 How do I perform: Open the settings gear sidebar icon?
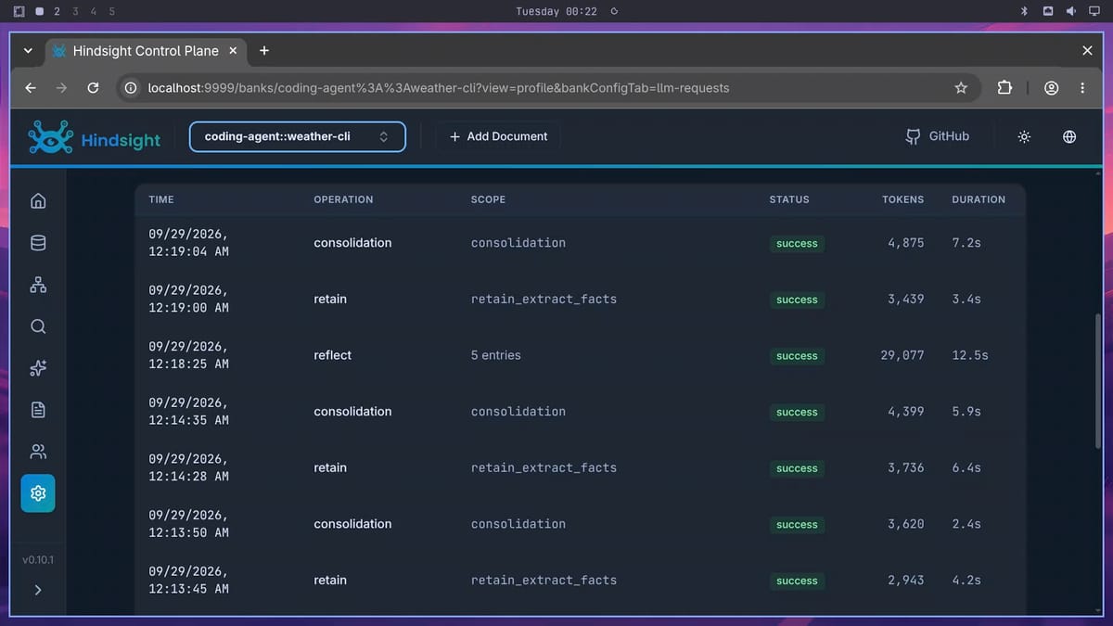pyautogui.click(x=38, y=493)
